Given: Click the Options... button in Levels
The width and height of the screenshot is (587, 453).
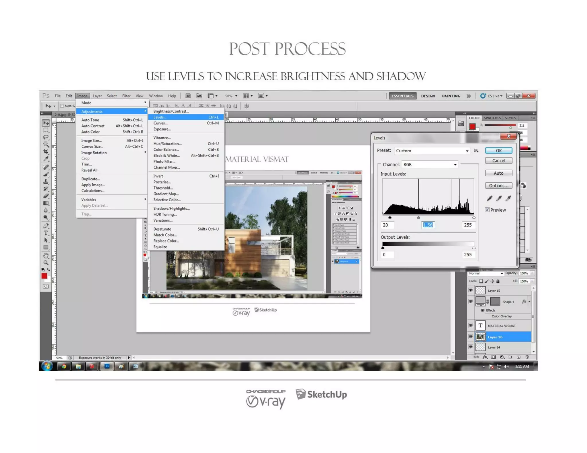Looking at the screenshot, I should [498, 186].
